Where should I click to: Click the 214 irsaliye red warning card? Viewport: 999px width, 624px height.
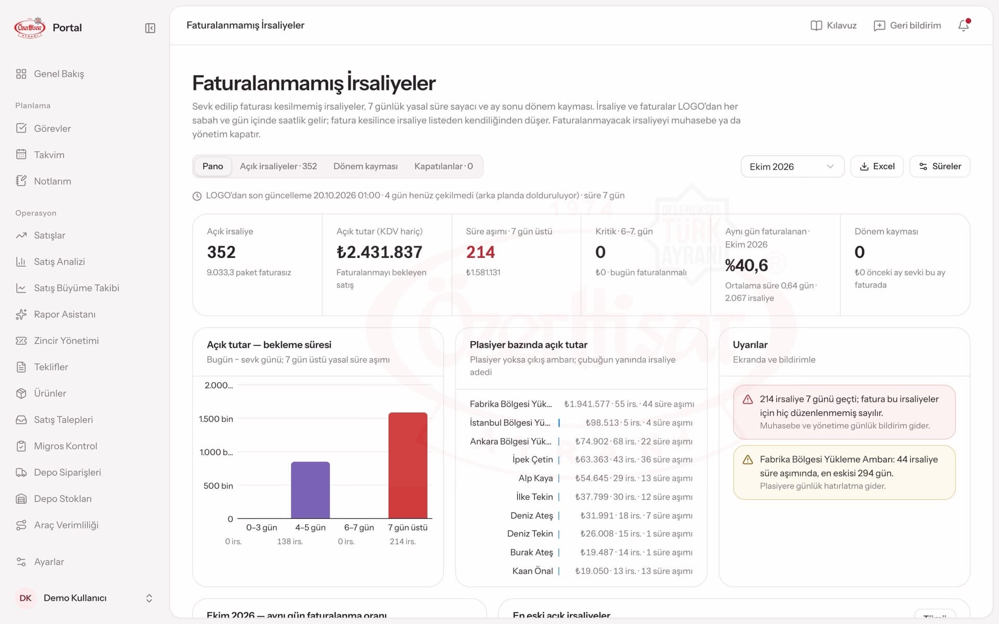[x=844, y=412]
